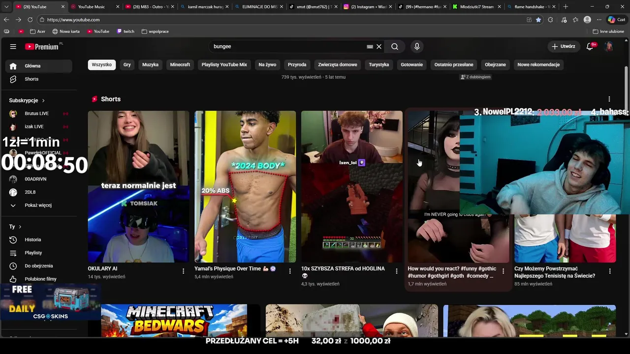Open split-screen apps icon in address bar
Image resolution: width=630 pixels, height=354 pixels.
(529, 20)
